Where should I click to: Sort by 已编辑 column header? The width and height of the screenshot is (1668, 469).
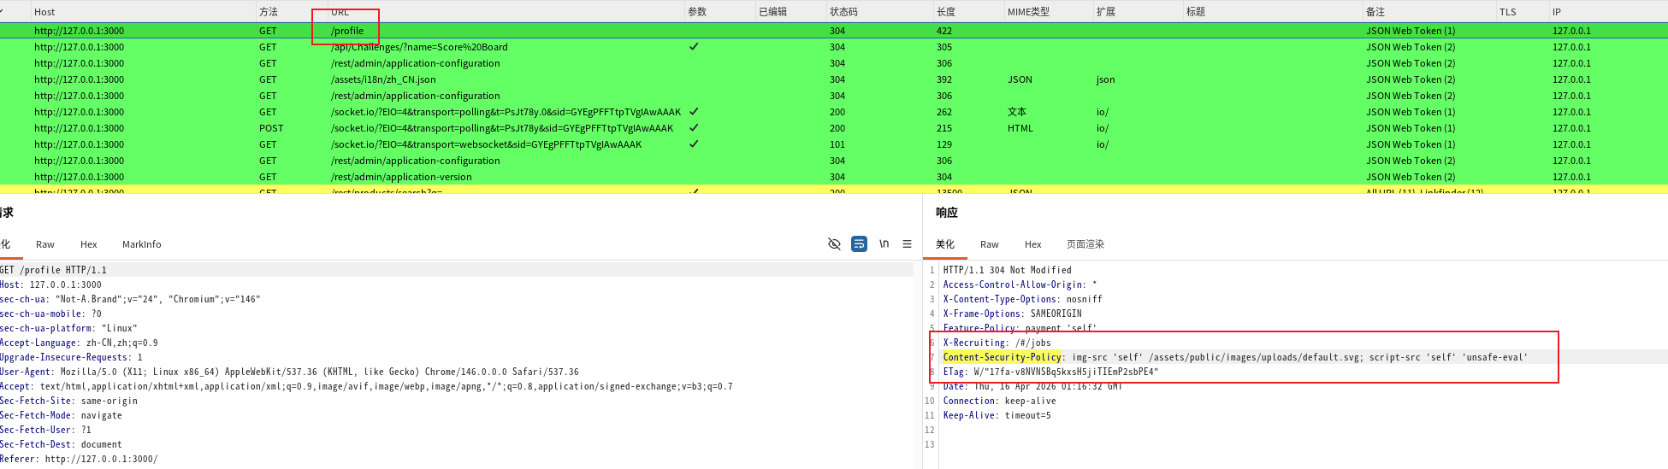pyautogui.click(x=772, y=12)
